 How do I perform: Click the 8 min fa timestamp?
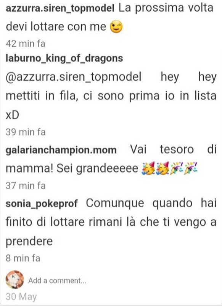tap(23, 258)
